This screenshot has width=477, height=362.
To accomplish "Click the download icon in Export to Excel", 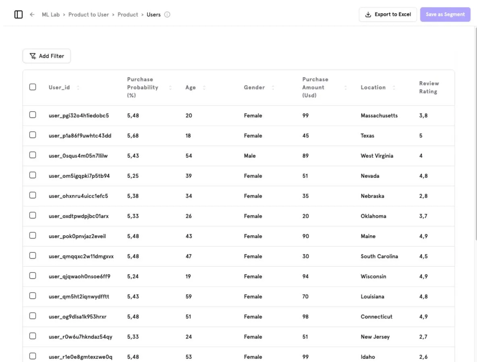I will [368, 14].
